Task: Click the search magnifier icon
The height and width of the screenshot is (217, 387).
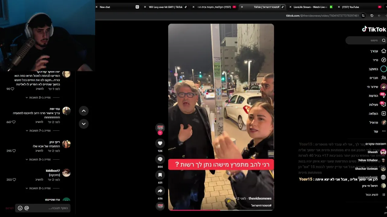Action: point(384,40)
